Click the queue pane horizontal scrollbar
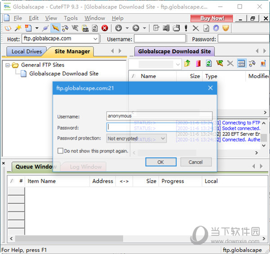 click(69, 239)
